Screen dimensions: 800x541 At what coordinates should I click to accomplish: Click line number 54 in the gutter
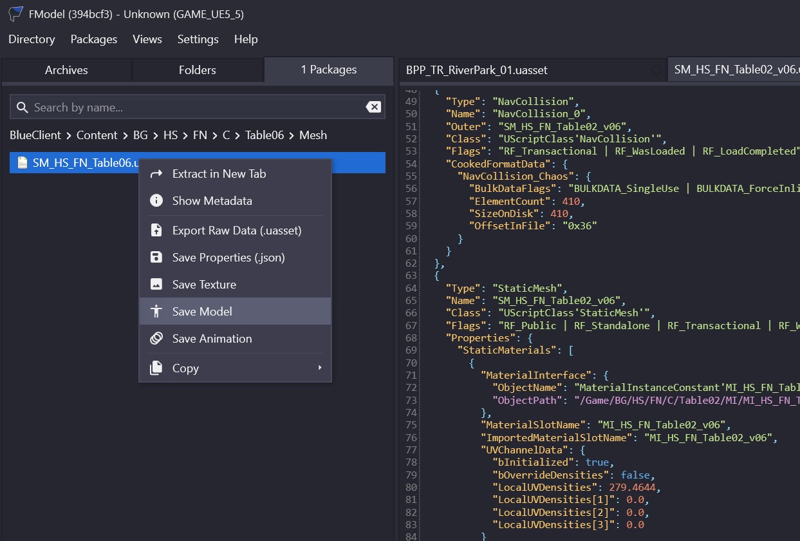click(411, 164)
